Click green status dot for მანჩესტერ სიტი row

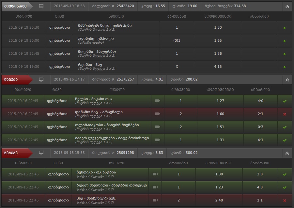pyautogui.click(x=285, y=28)
